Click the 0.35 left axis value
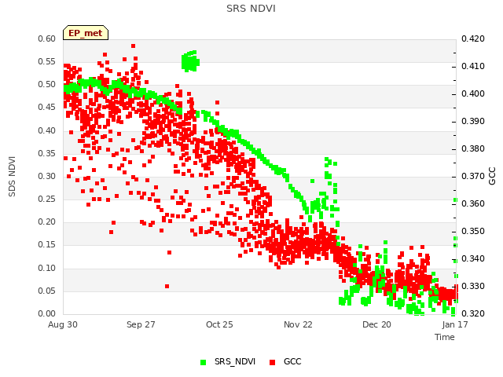This screenshot has height=377, width=503. (47, 153)
